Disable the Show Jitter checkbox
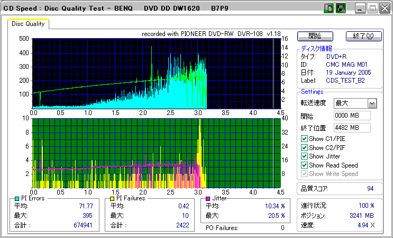 304,156
